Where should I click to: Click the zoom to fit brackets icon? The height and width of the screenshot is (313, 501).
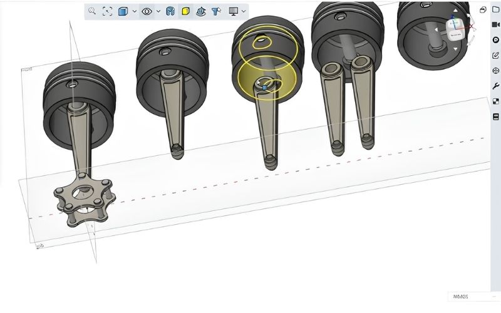tap(107, 11)
